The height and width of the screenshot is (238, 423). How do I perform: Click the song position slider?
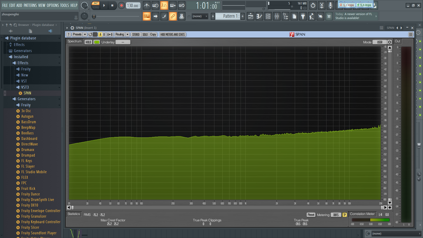116,16
